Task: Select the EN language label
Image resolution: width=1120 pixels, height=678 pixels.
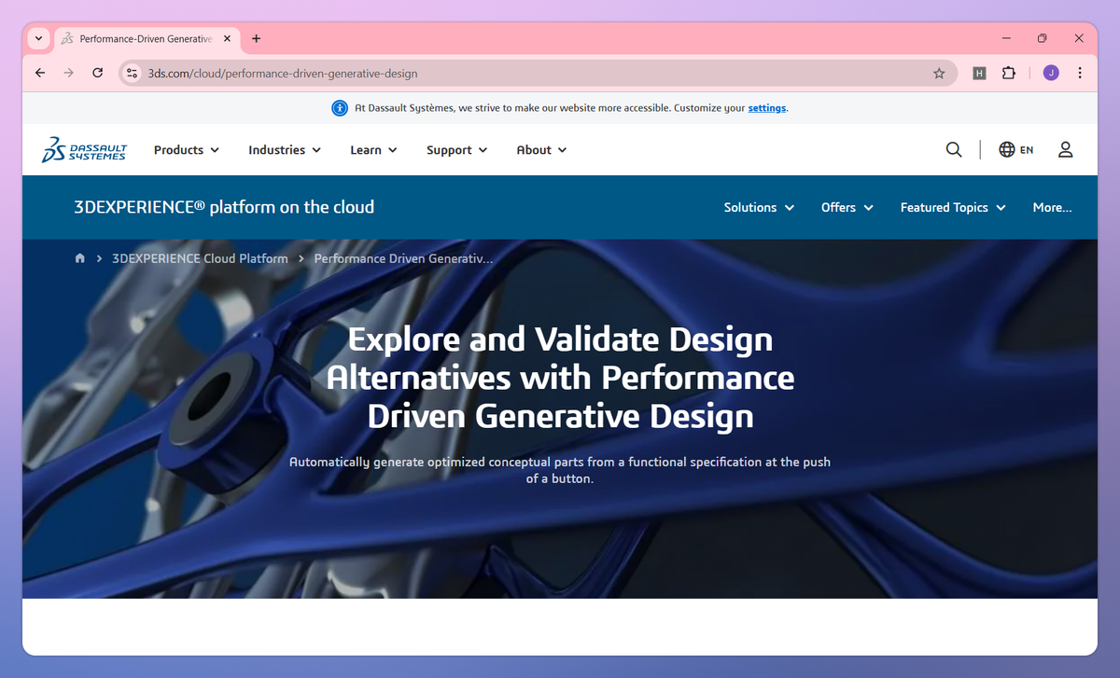Action: coord(1027,149)
